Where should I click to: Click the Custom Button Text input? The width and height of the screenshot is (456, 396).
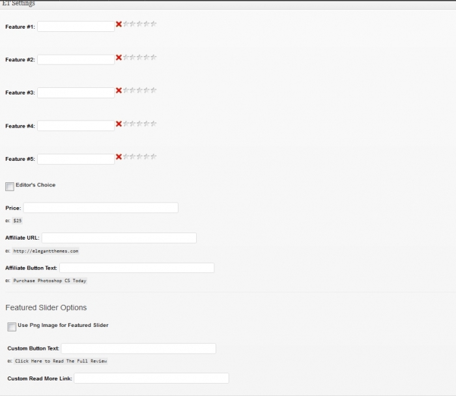138,349
